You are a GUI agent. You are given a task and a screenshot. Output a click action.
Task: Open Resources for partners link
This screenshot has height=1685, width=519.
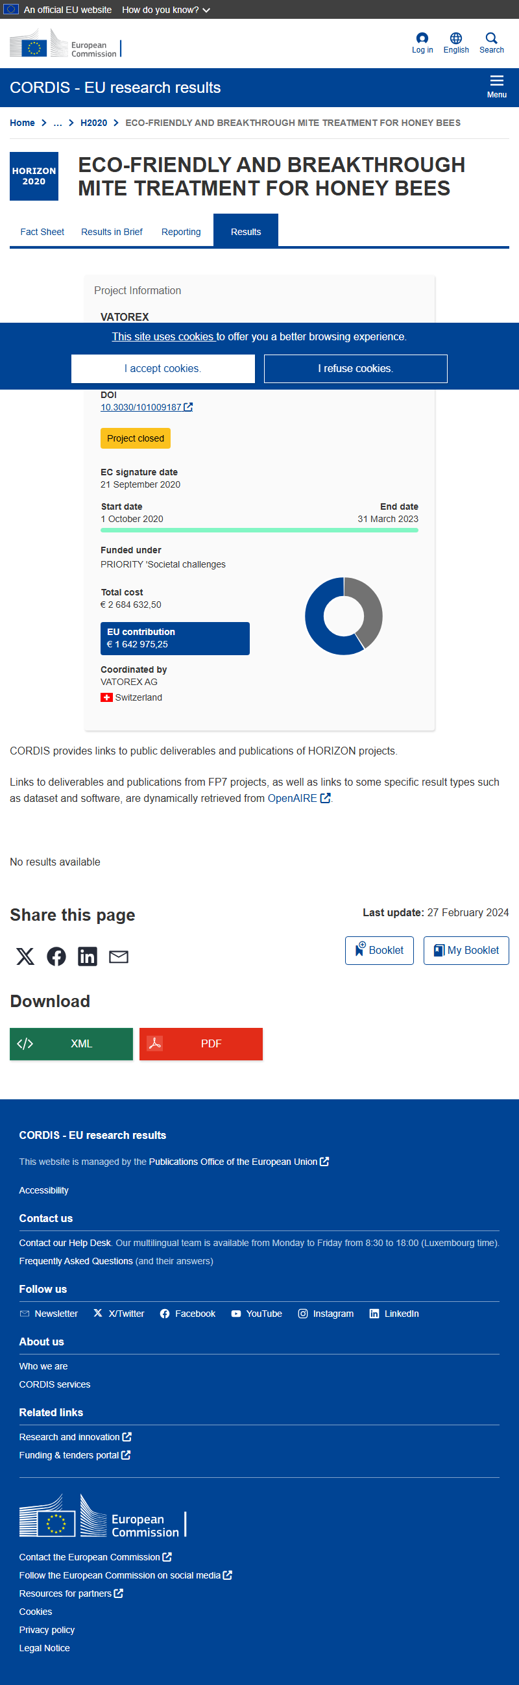71,1593
